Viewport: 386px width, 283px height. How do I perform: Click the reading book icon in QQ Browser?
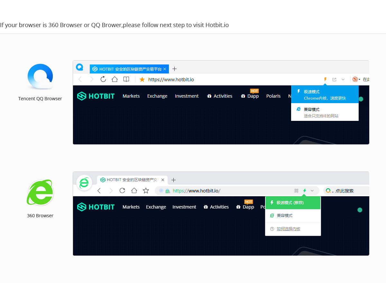coord(126,79)
